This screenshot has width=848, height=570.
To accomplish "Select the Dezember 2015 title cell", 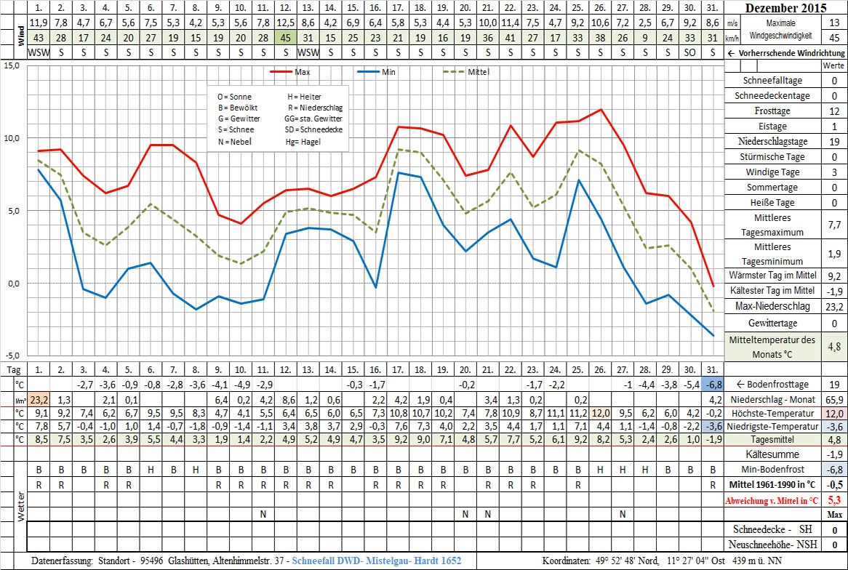I will pos(786,9).
